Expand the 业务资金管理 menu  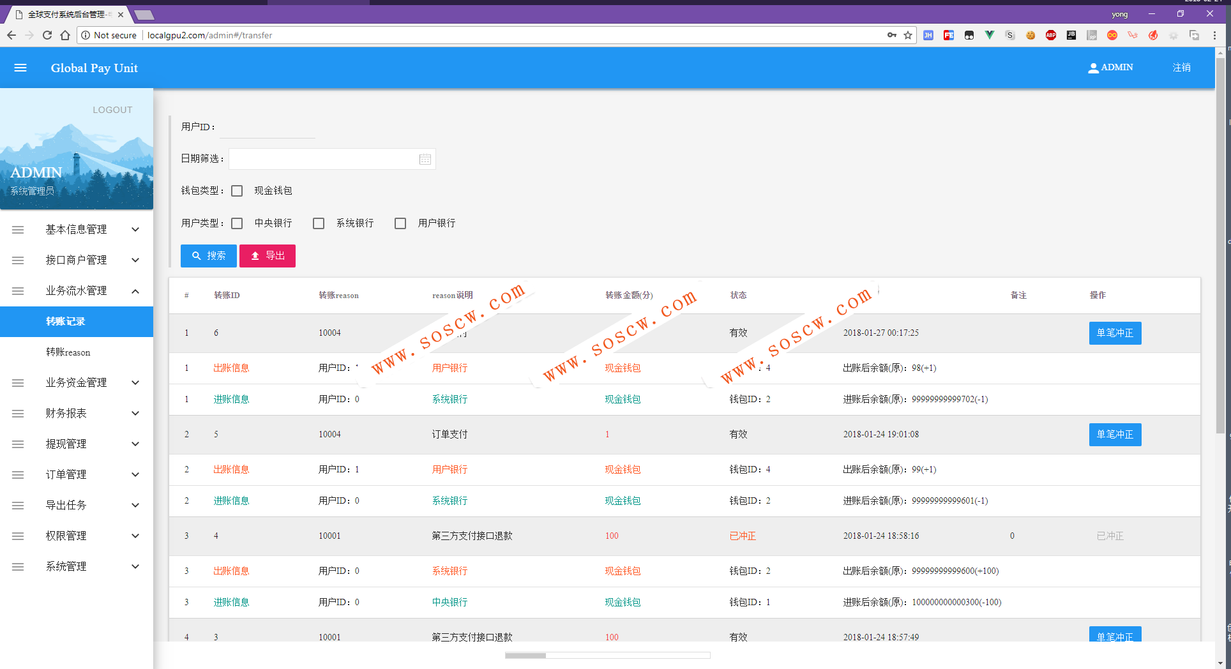[x=77, y=382]
